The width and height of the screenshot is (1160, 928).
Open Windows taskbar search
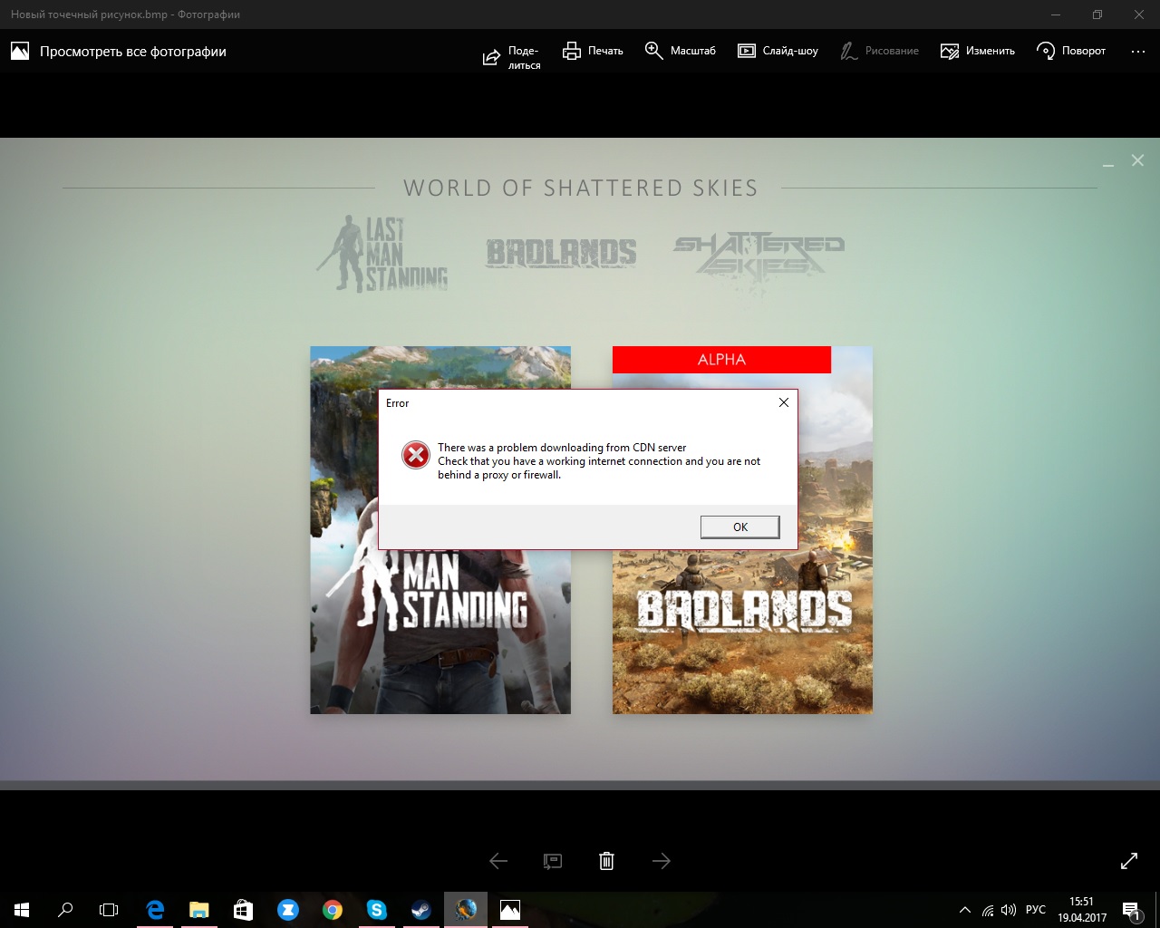65,910
